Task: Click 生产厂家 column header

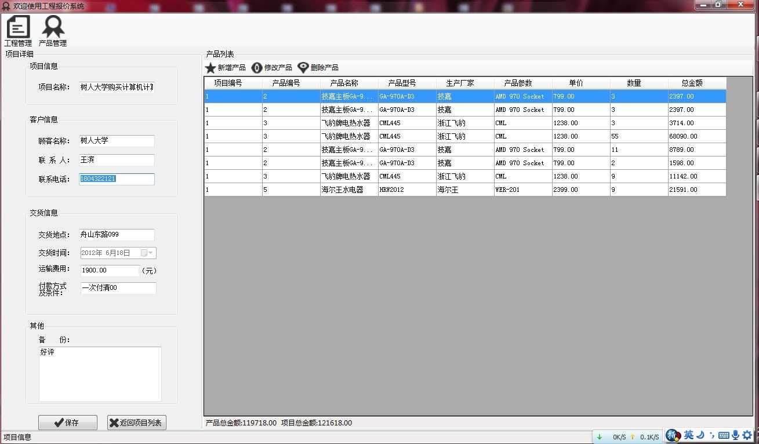Action: point(465,83)
